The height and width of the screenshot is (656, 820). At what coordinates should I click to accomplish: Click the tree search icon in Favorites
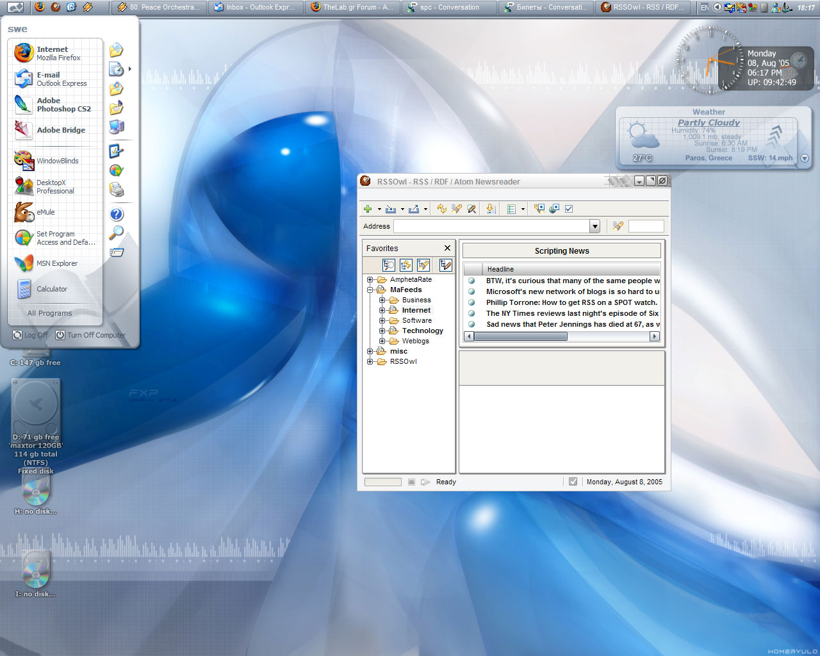click(x=389, y=265)
